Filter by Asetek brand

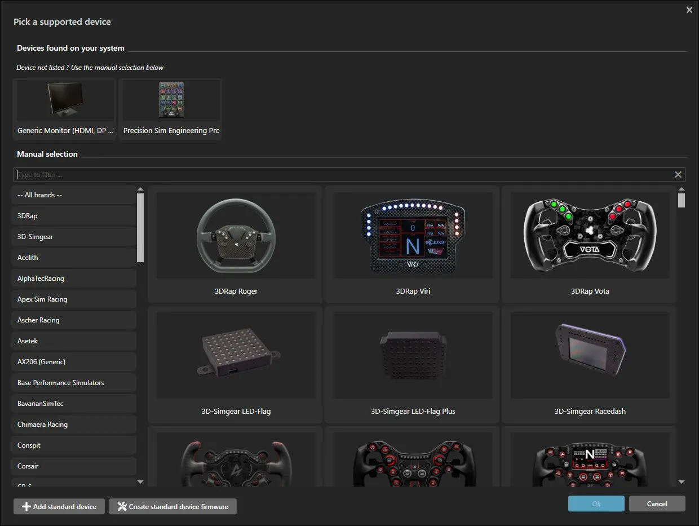tap(74, 341)
